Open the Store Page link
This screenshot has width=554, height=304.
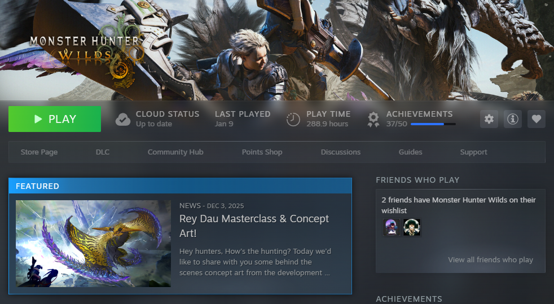[x=39, y=152]
